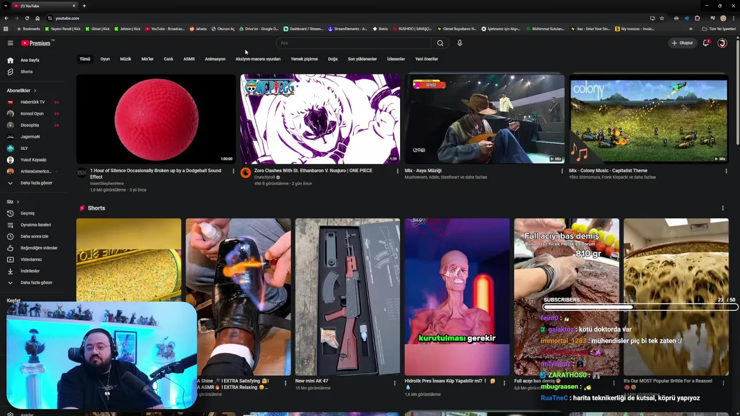Open more options for Mix - Asya Müziği
Screen dimensions: 740x416
pyautogui.click(x=561, y=171)
